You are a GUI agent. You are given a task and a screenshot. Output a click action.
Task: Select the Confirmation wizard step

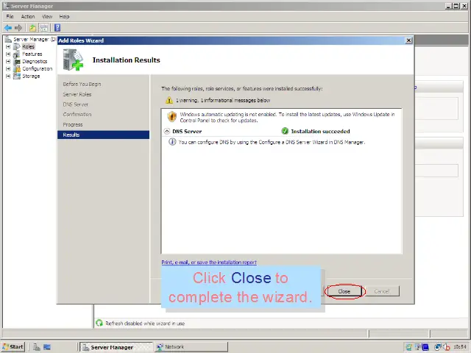pos(77,115)
